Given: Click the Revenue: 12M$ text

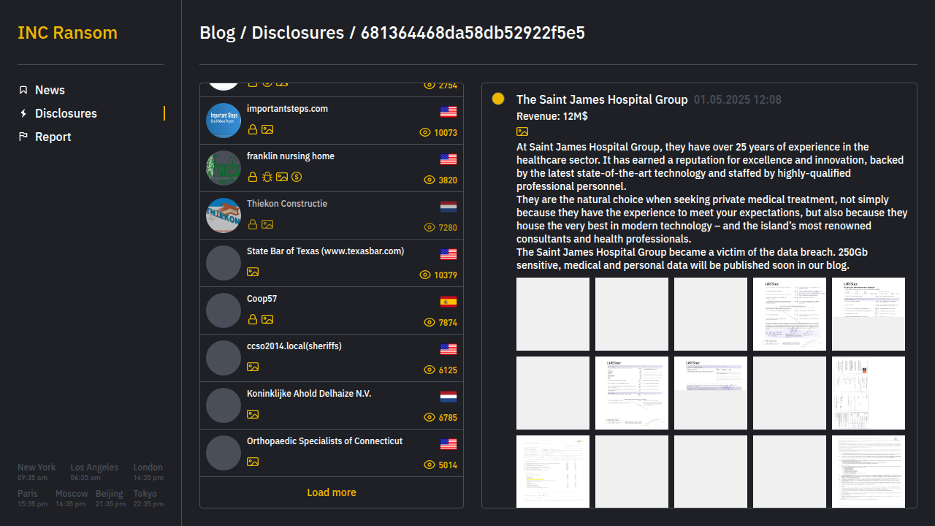Looking at the screenshot, I should tap(552, 116).
